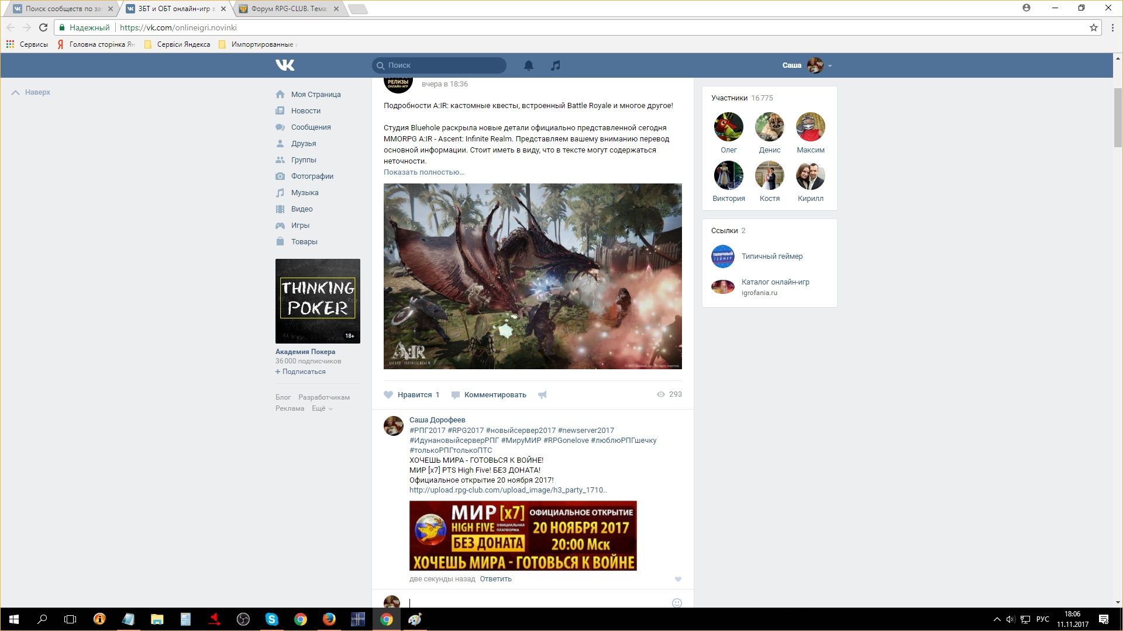The height and width of the screenshot is (631, 1123).
Task: Open the МИР x7 banner image
Action: pos(523,536)
